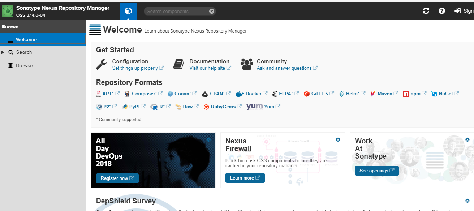Open the ELPA* format link
The image size is (474, 211).
click(289, 94)
